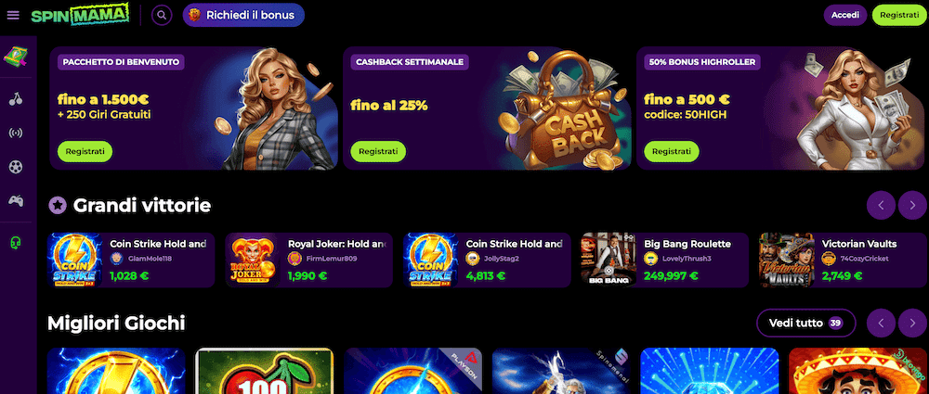
Task: Open the soccer ball sports icon
Action: pos(16,167)
